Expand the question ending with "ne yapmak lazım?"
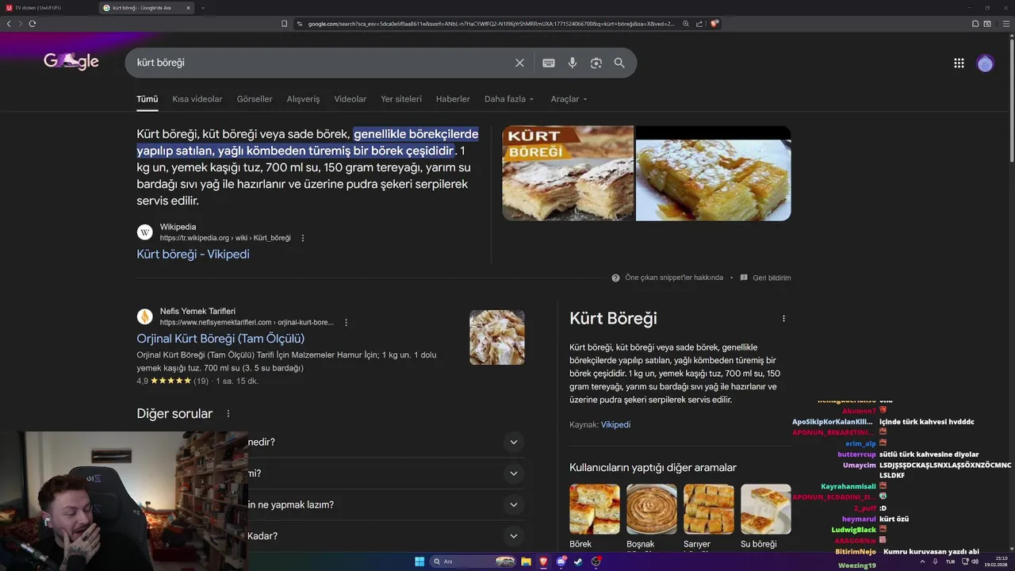1015x571 pixels. 513,504
